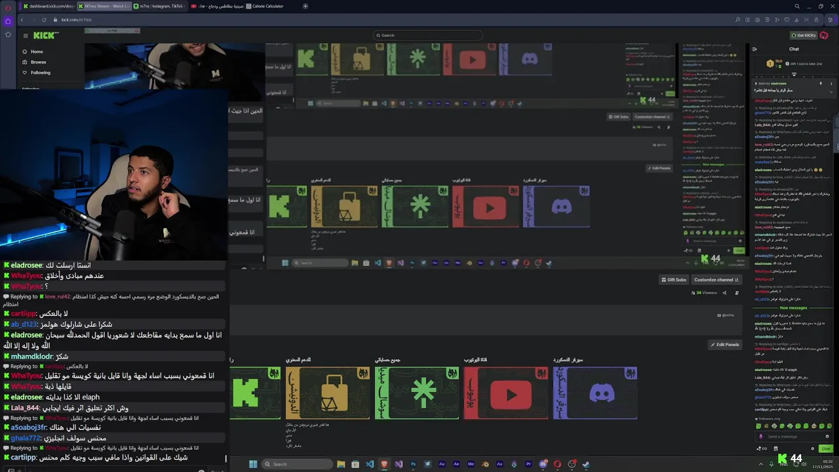Screen dimensions: 839x472
Task: Open pinned message options menu
Action: pyautogui.click(x=831, y=84)
